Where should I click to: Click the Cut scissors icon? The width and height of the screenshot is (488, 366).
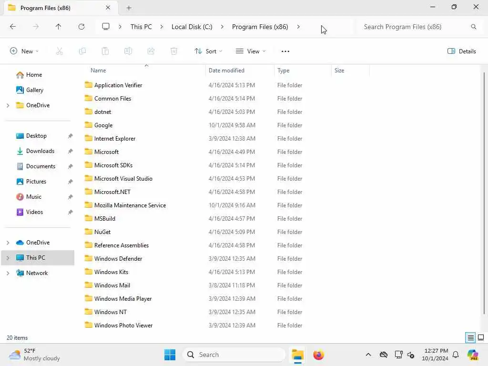click(x=59, y=51)
